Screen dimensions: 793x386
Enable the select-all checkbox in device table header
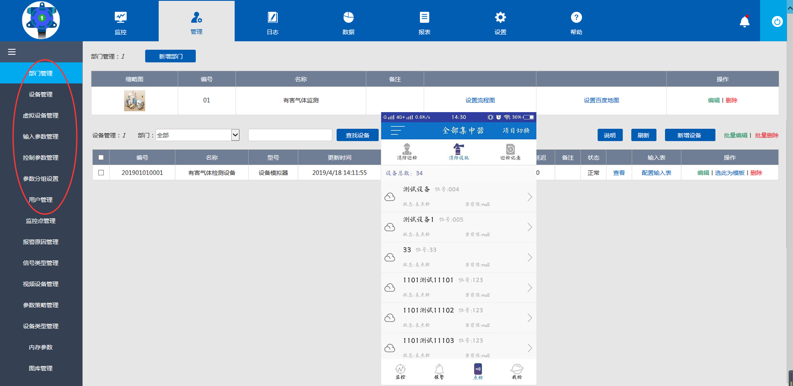[x=101, y=157]
